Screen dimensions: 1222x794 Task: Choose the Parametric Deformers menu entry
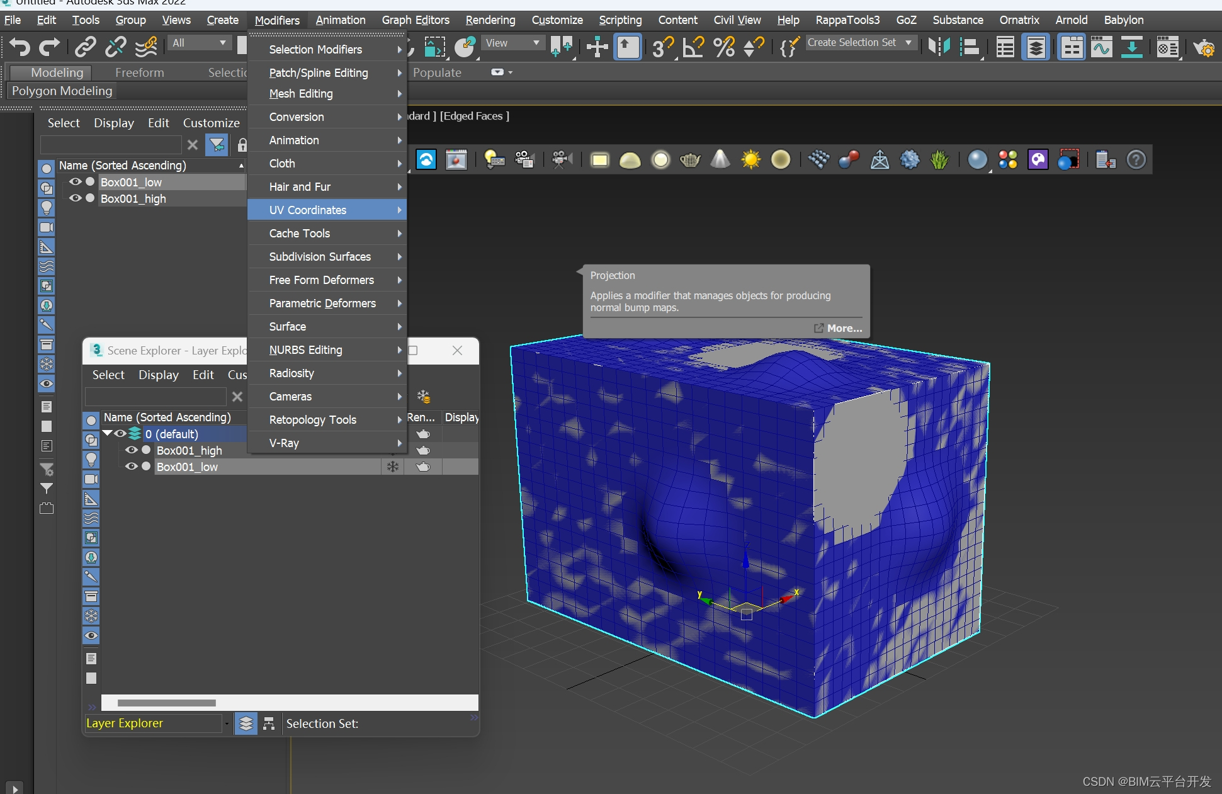coord(327,303)
